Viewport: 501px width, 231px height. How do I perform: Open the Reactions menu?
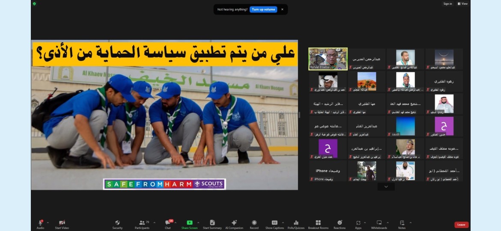coord(340,224)
